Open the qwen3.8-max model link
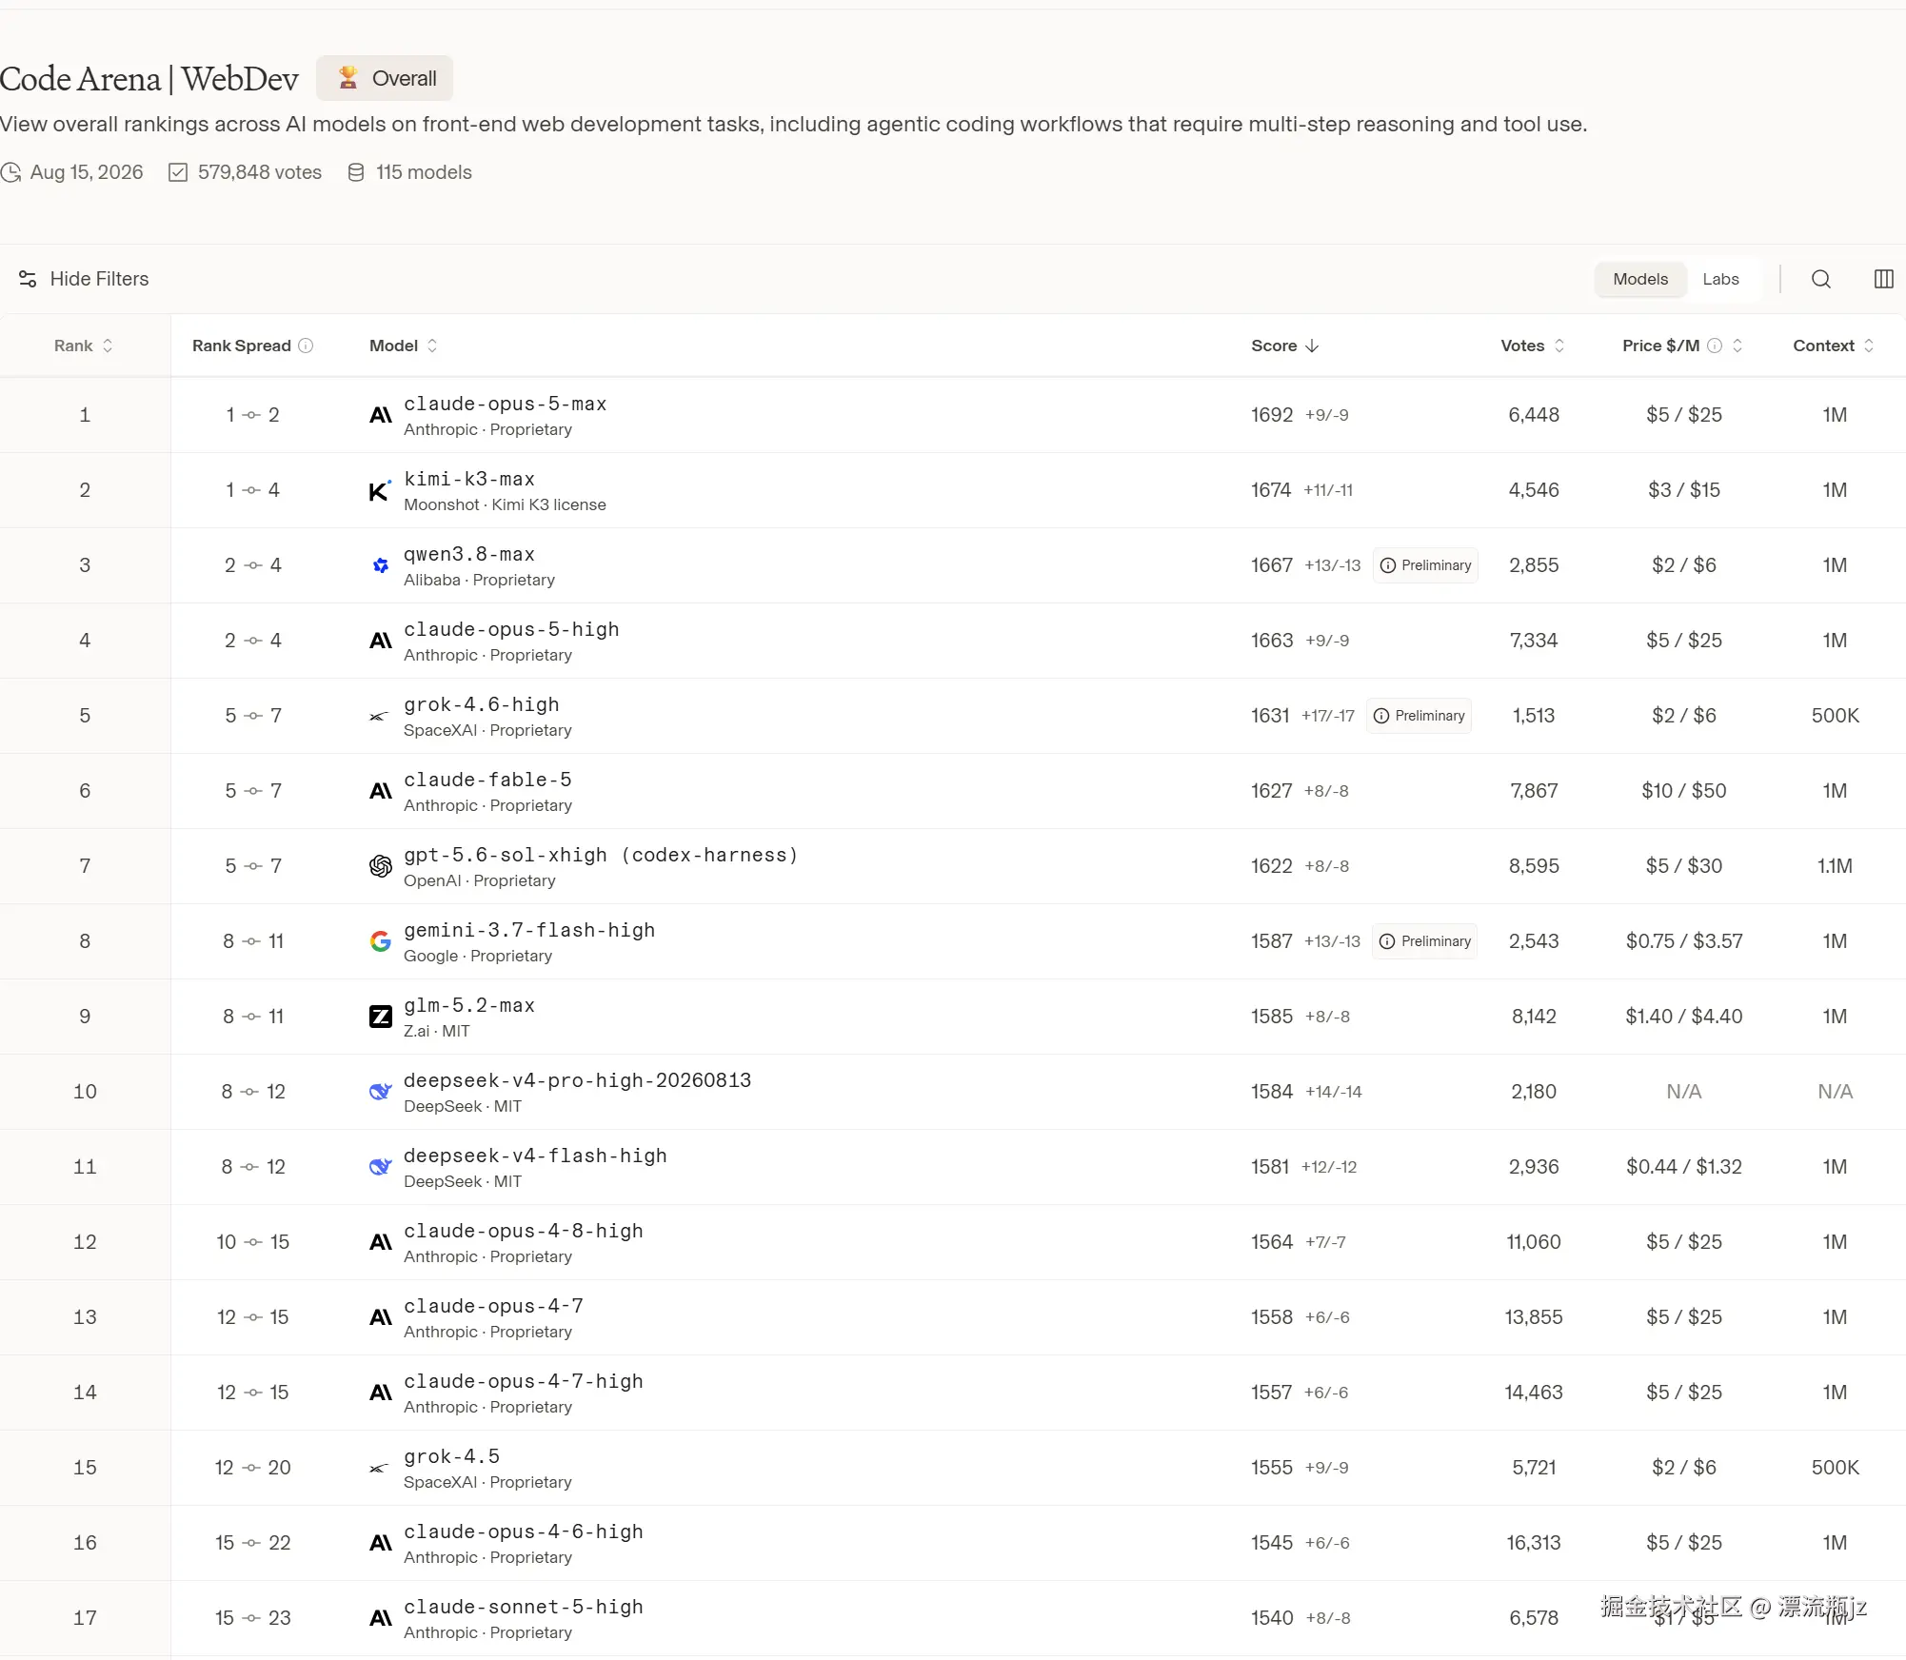The height and width of the screenshot is (1660, 1906). click(469, 554)
